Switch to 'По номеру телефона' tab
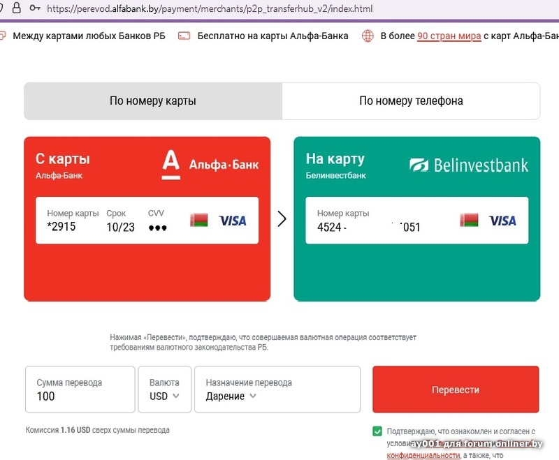Viewport: 559px width, 460px height. point(411,101)
